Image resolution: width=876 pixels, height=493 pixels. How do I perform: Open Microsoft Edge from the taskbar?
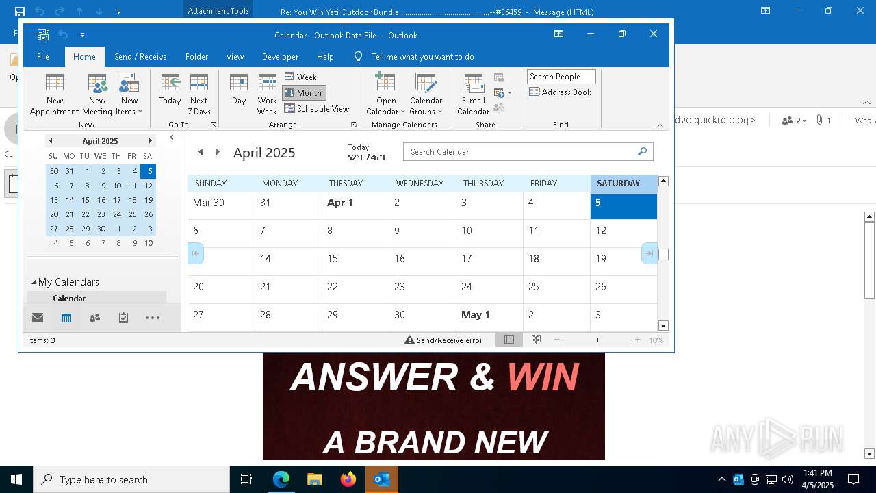pyautogui.click(x=281, y=479)
